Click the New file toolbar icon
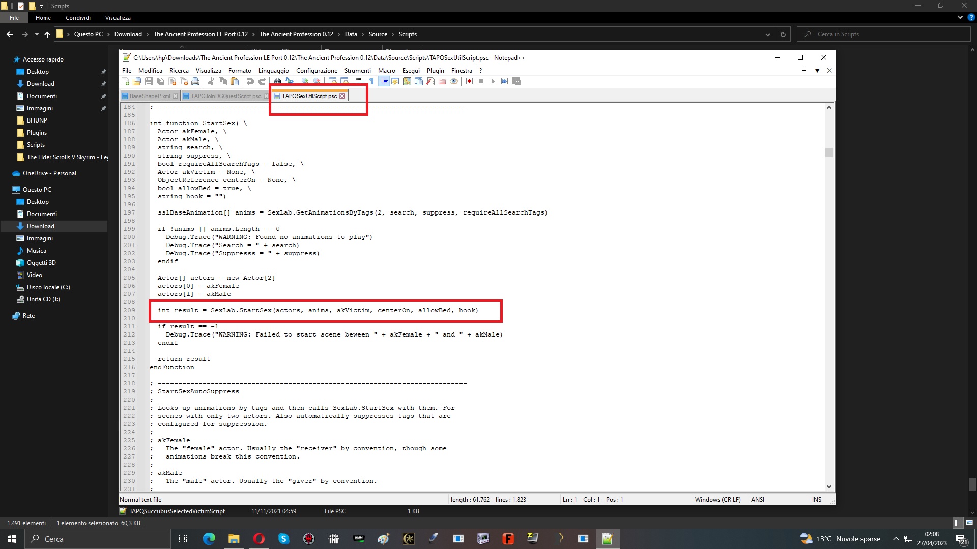The width and height of the screenshot is (977, 549). [x=126, y=81]
